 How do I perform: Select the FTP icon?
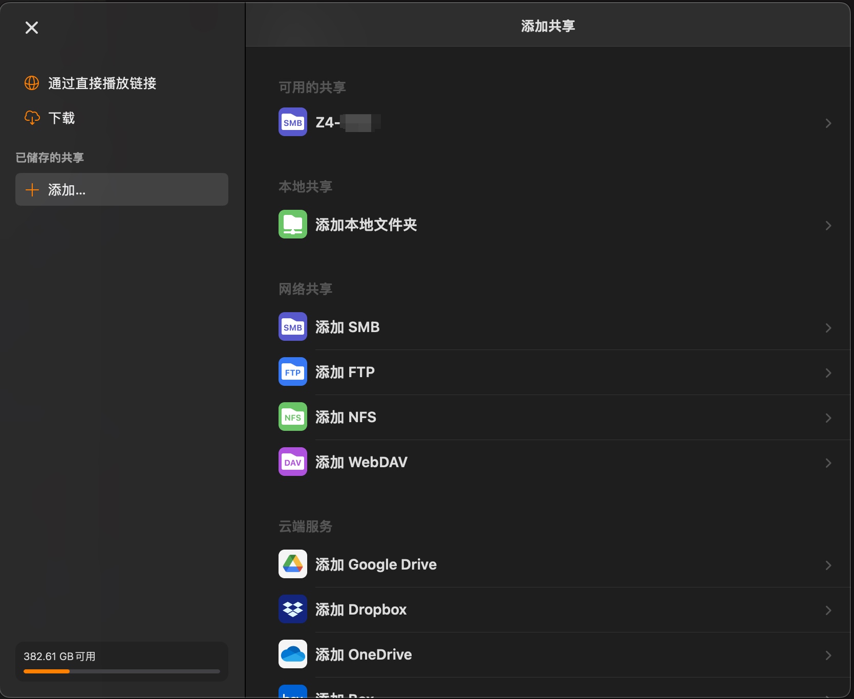292,372
